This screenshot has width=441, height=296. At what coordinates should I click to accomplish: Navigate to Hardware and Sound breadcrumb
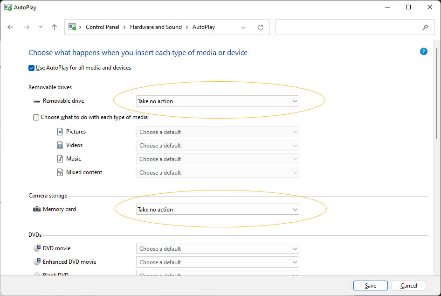[x=156, y=27]
